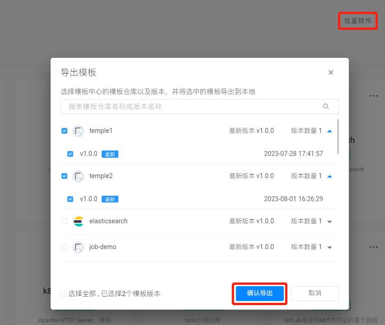Viewport: 385px width, 325px height.
Task: Click the temple2 template icon
Action: (79, 176)
